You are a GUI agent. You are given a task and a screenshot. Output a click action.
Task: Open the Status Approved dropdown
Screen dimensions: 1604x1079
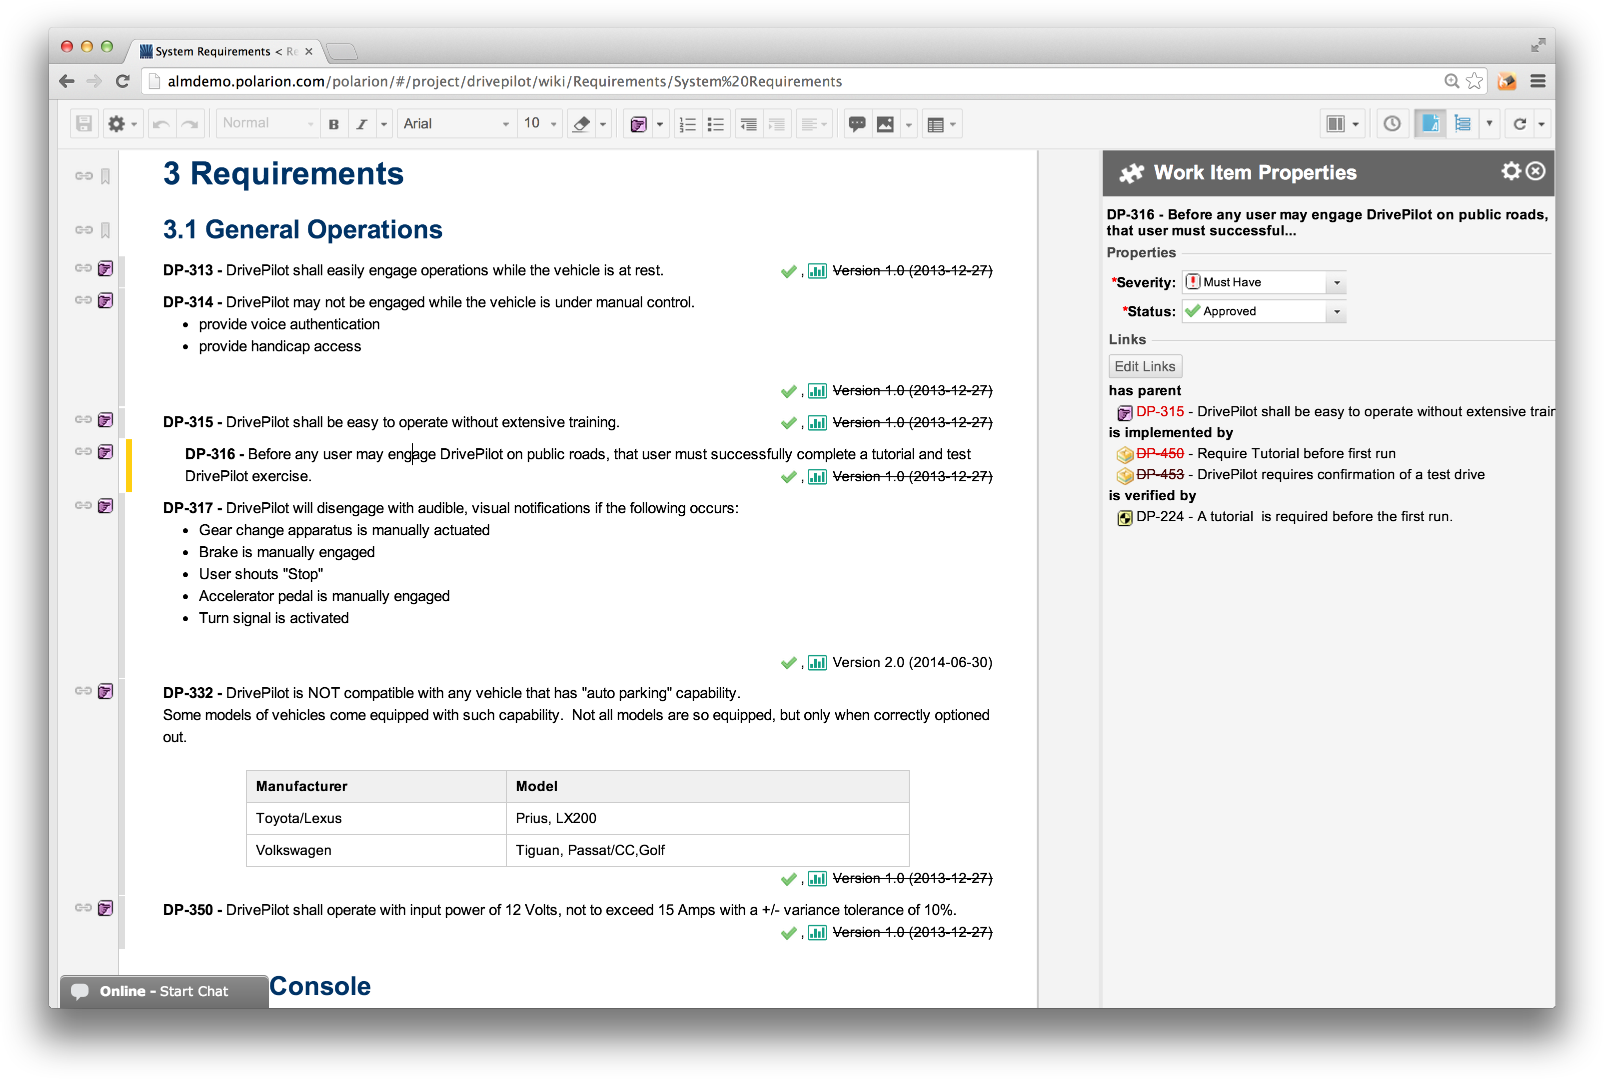(1264, 311)
